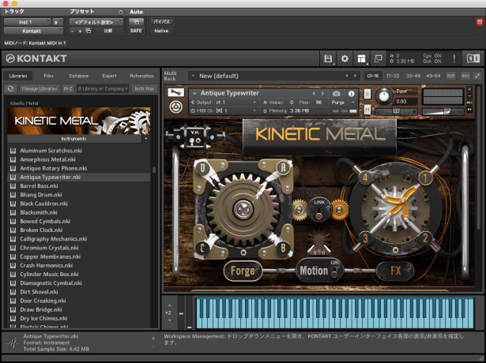486x363 pixels.
Task: Open the Multi Rack preset dropdown
Action: (x=194, y=76)
